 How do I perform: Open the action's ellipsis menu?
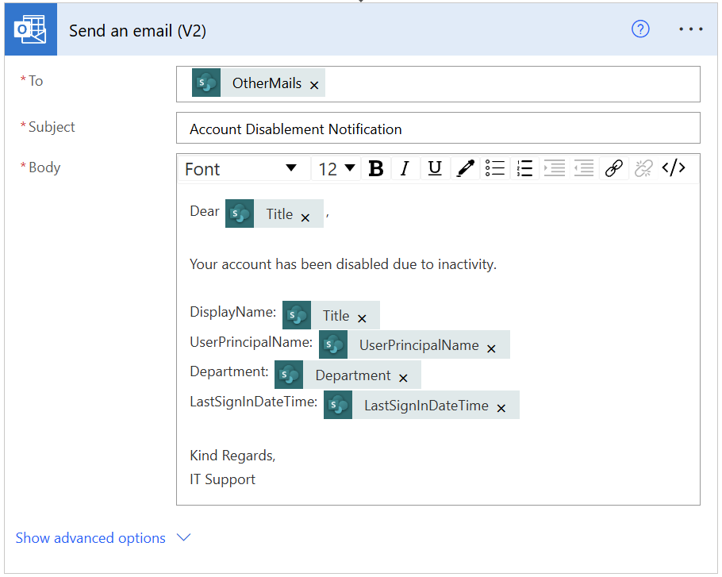691,29
